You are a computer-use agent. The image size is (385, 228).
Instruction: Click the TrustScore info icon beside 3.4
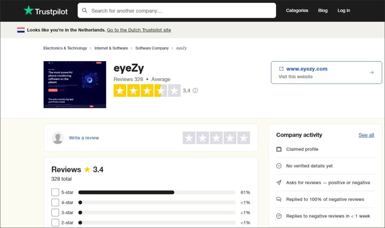pyautogui.click(x=195, y=91)
